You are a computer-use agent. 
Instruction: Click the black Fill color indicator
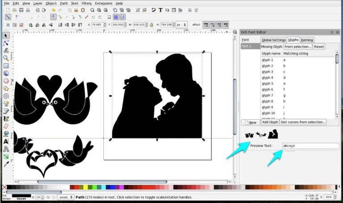coord(21,195)
